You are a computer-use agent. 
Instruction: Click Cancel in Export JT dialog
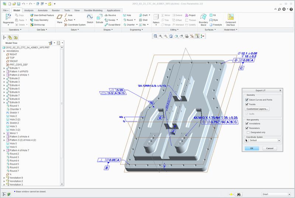[270, 148]
